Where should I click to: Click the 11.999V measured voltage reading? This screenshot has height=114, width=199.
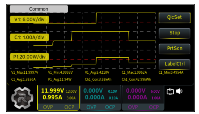[x=53, y=91]
